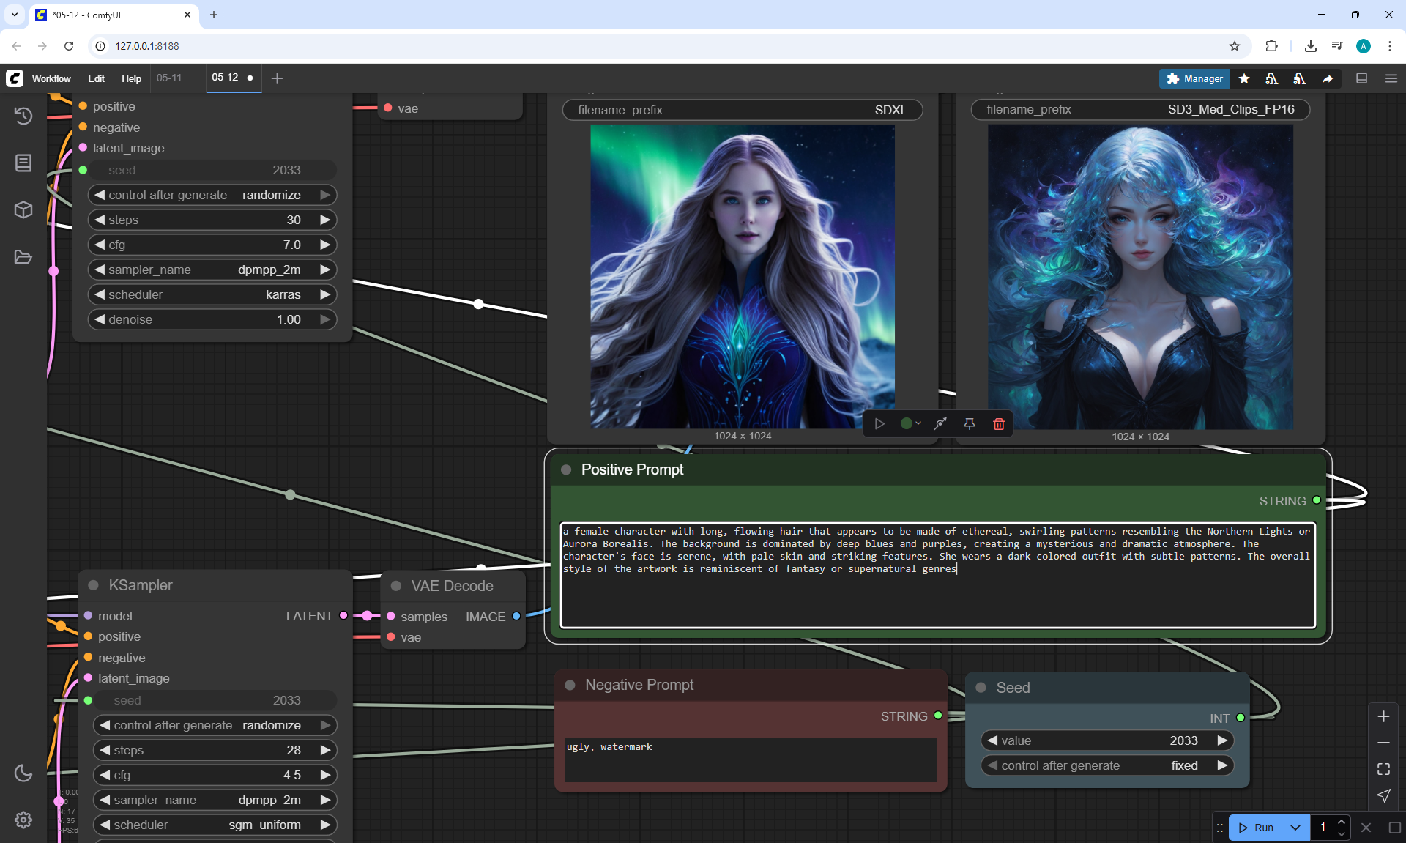
Task: Toggle dark theme moon icon
Action: 23,773
